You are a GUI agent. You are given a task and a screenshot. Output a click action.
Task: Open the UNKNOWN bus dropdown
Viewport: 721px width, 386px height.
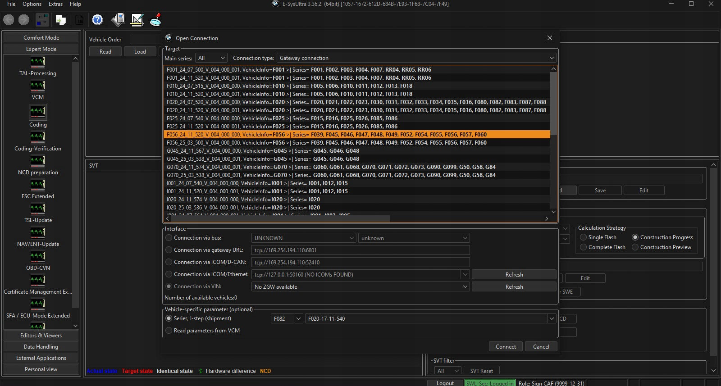[x=304, y=238]
